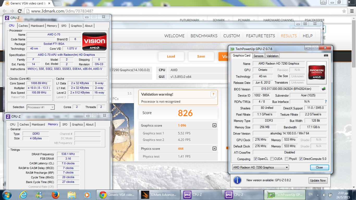The image size is (356, 200).
Task: Open Windows Start menu
Action: click(x=7, y=195)
